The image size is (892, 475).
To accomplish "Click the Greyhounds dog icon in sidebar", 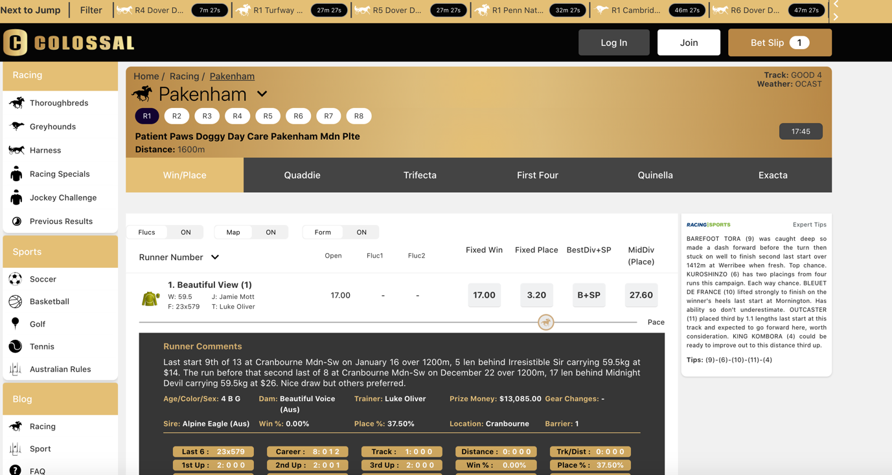I will coord(17,126).
